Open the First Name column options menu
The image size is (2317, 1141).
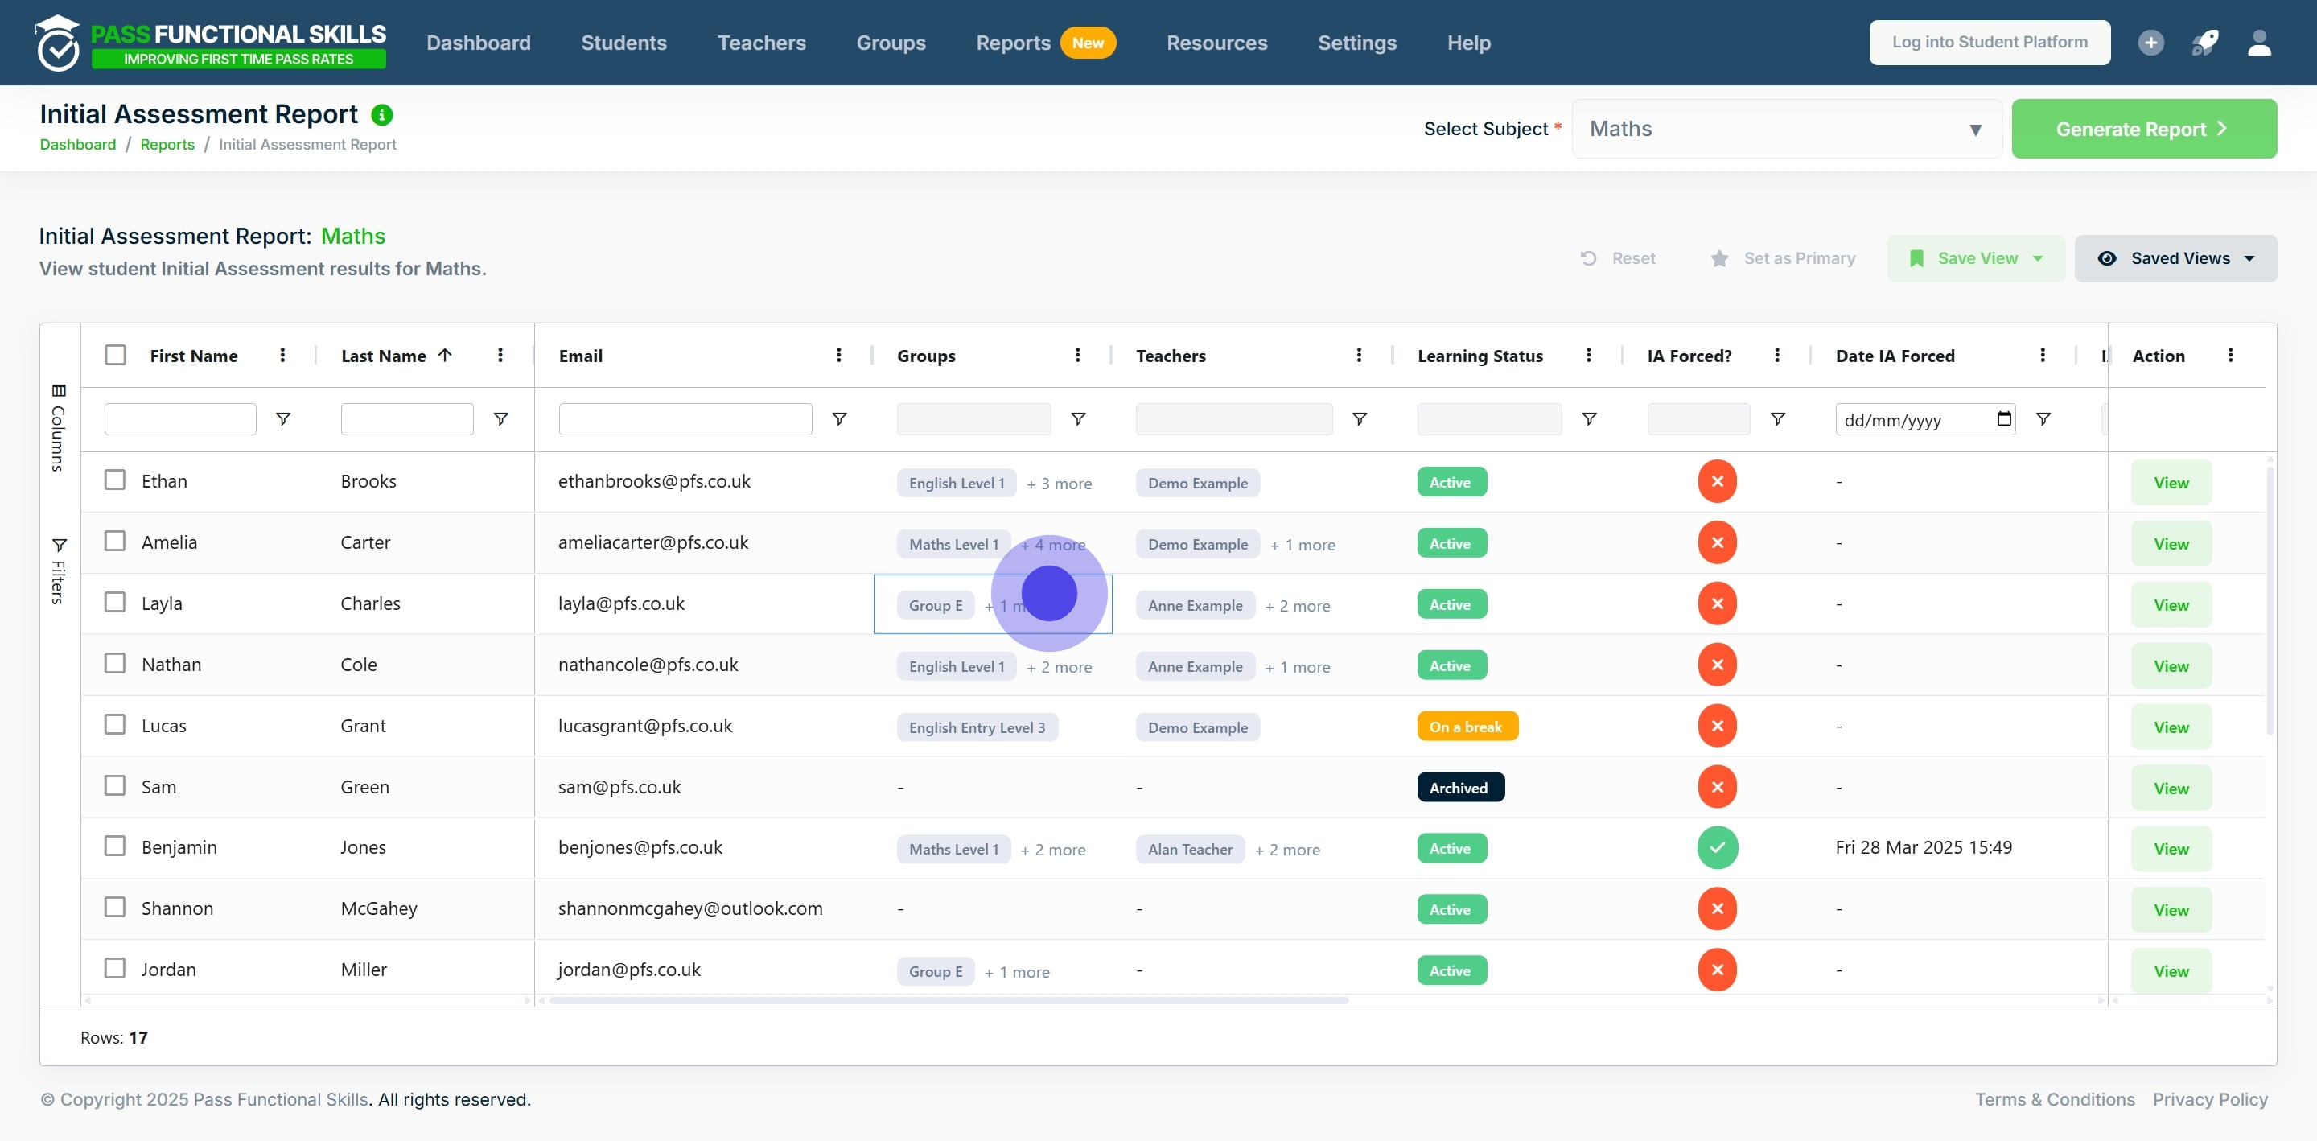click(x=282, y=356)
